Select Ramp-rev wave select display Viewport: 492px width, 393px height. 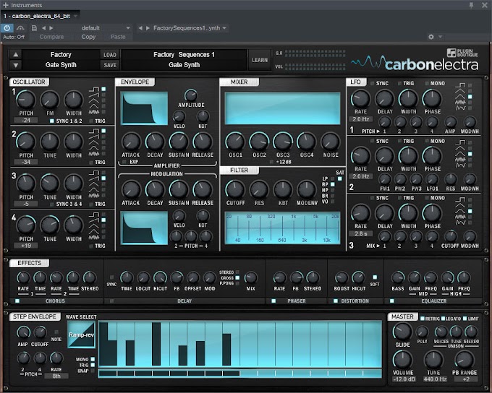click(81, 334)
